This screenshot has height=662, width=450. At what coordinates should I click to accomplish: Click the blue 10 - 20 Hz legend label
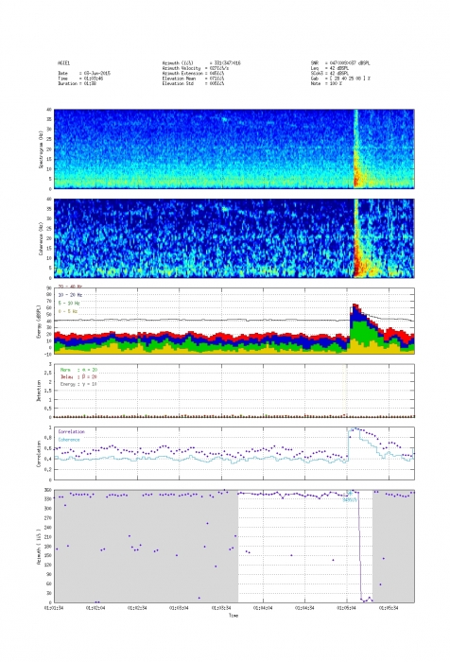point(70,295)
